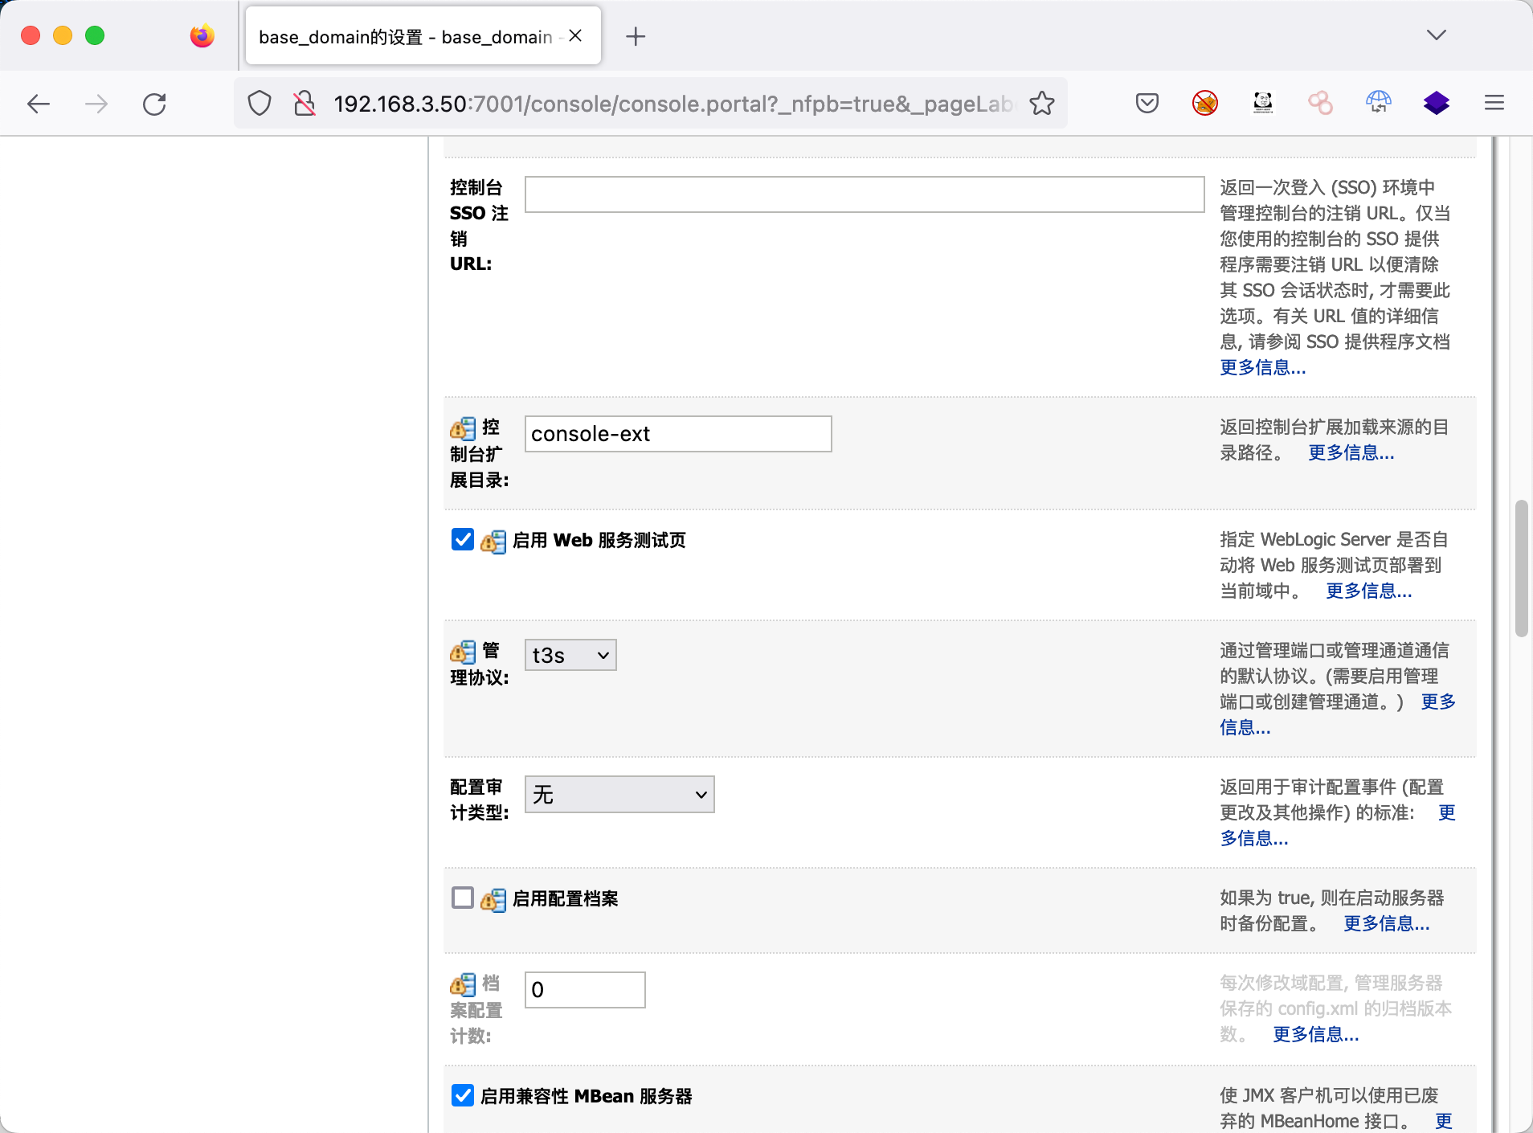Open 更多信息 link for 启用配置档案

pos(1386,924)
